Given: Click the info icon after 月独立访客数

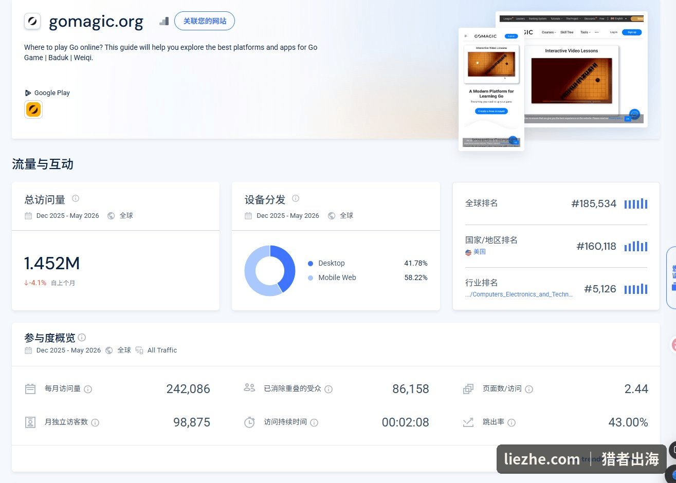Looking at the screenshot, I should pos(95,423).
